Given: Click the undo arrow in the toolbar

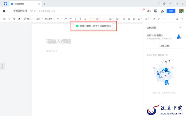Looking at the screenshot, I should 4,19.
